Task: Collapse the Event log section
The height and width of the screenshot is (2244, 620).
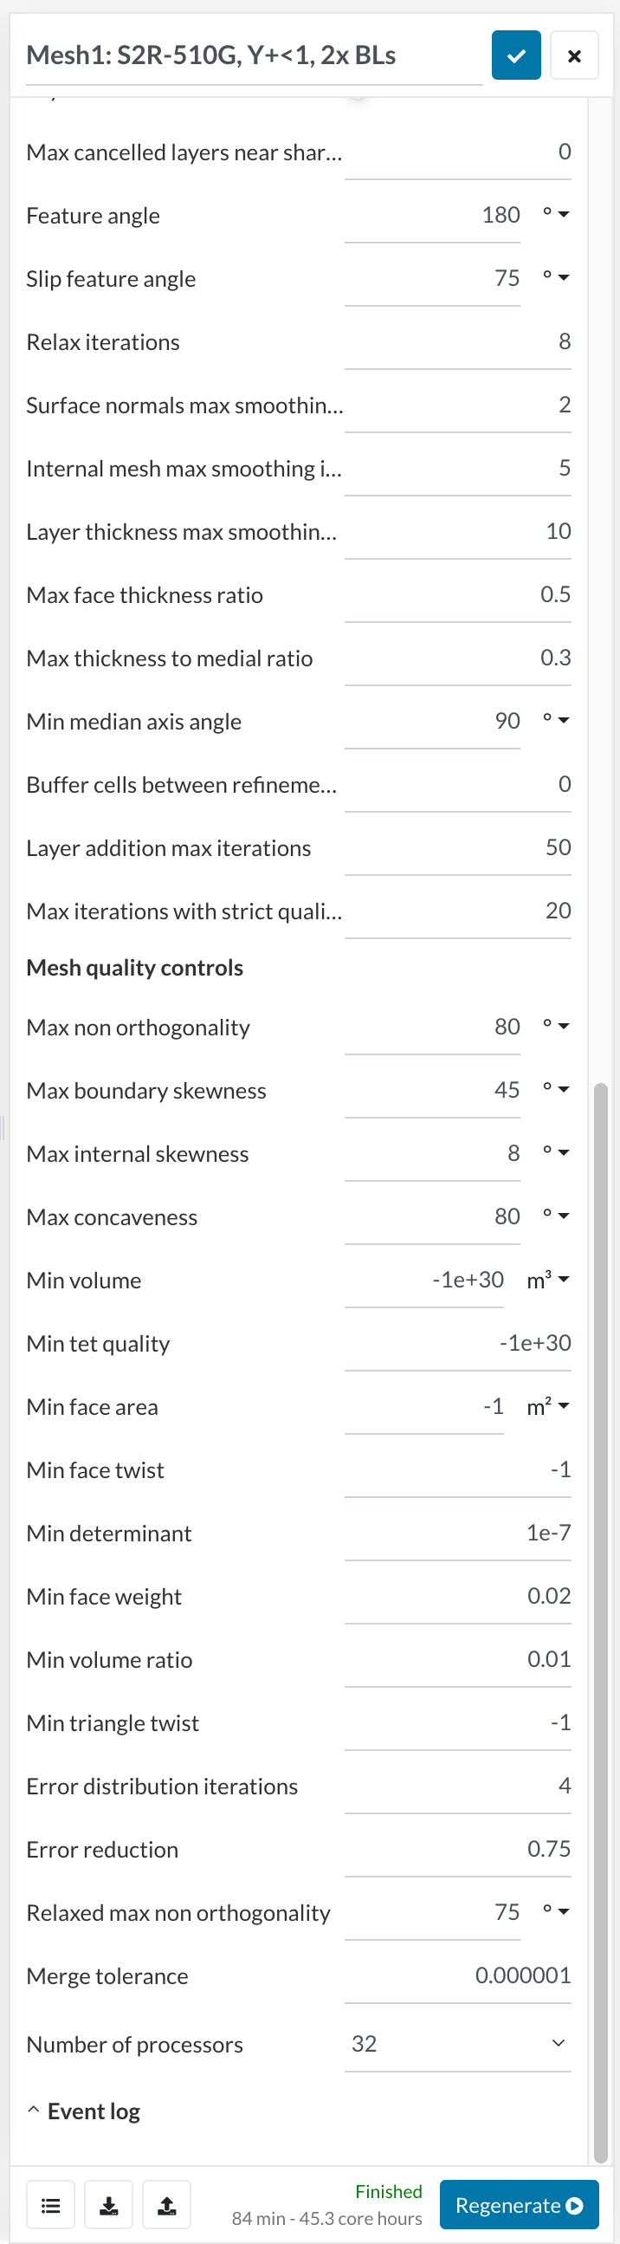Action: [x=84, y=2111]
